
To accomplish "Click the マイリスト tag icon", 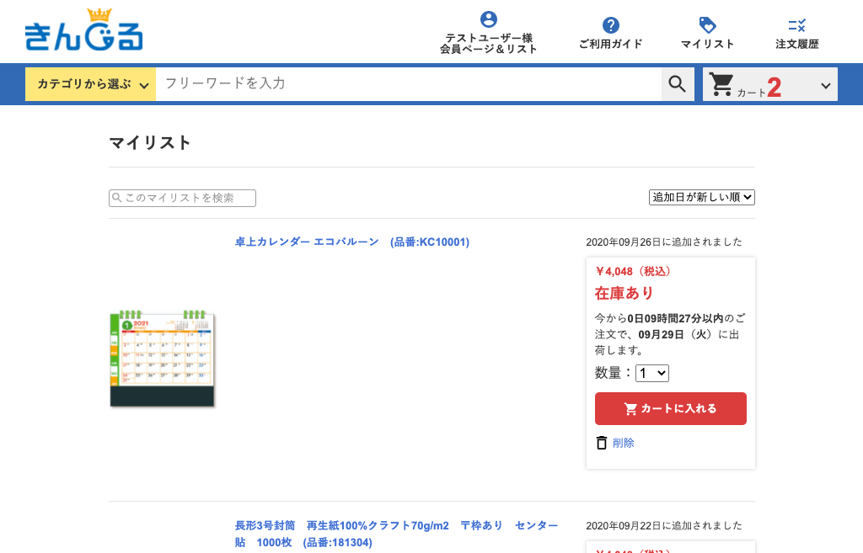I will pos(708,25).
